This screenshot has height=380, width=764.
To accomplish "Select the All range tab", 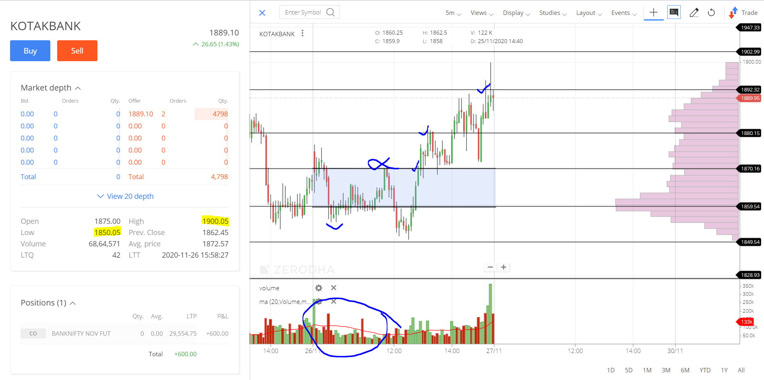I will coord(741,370).
